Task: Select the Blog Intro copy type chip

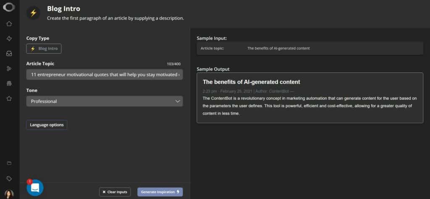Action: 44,49
